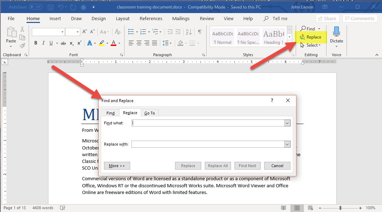Click the Format Painter icon

pos(22,46)
